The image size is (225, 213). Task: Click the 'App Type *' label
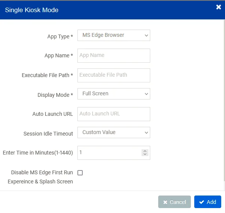(60, 36)
